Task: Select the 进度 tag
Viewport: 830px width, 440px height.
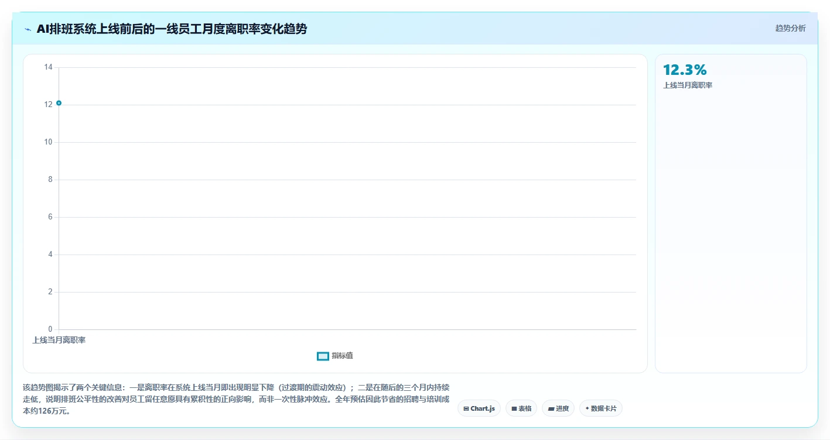Action: (x=558, y=408)
